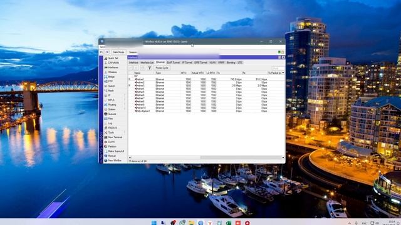Viewport: 401px width, 225px height.
Task: Open the column selector dropdown arrow
Action: tap(283, 73)
